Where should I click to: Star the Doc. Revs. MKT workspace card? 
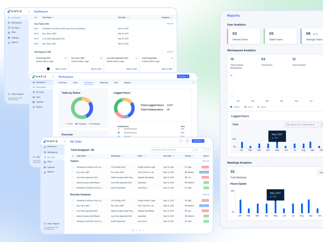tap(101, 58)
